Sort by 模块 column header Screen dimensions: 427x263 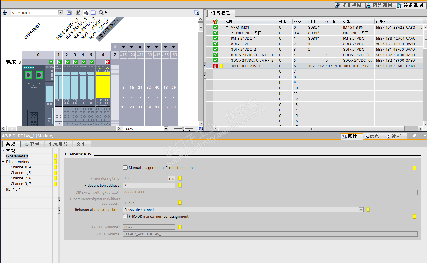coord(251,21)
